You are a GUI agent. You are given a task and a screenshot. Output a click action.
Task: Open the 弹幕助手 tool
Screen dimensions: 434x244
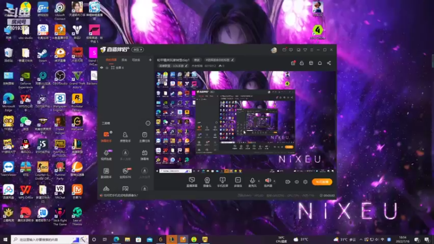106,137
